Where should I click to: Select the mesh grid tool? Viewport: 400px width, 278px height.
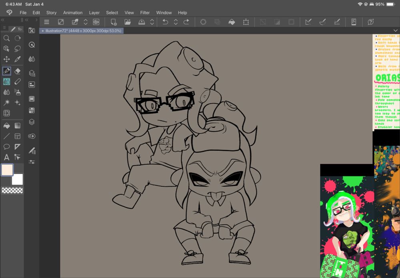click(x=7, y=113)
